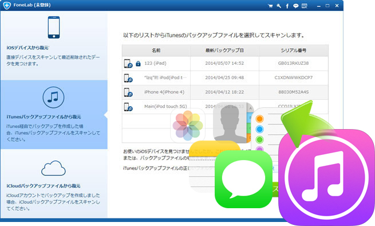
Task: Click backup date 2014/04/12 18:22
Action: (224, 92)
